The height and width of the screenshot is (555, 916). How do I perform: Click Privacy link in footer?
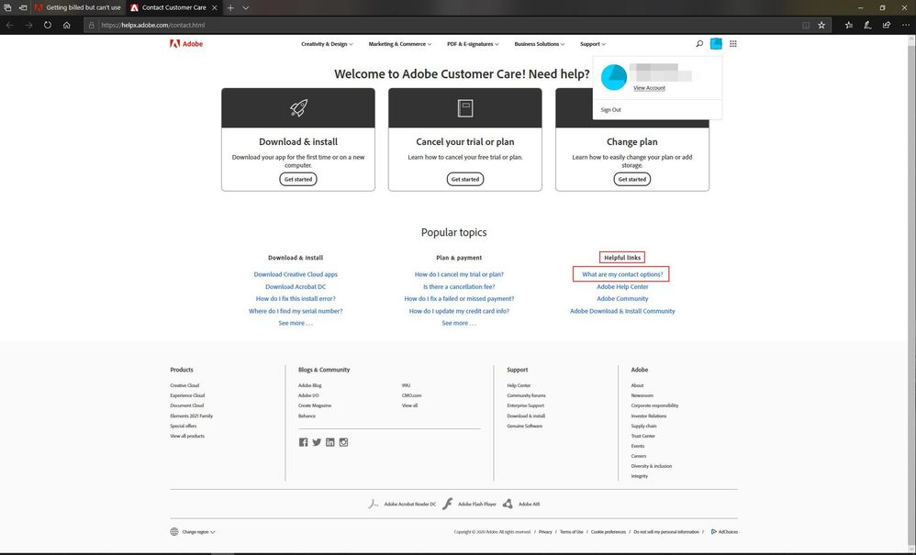point(545,532)
